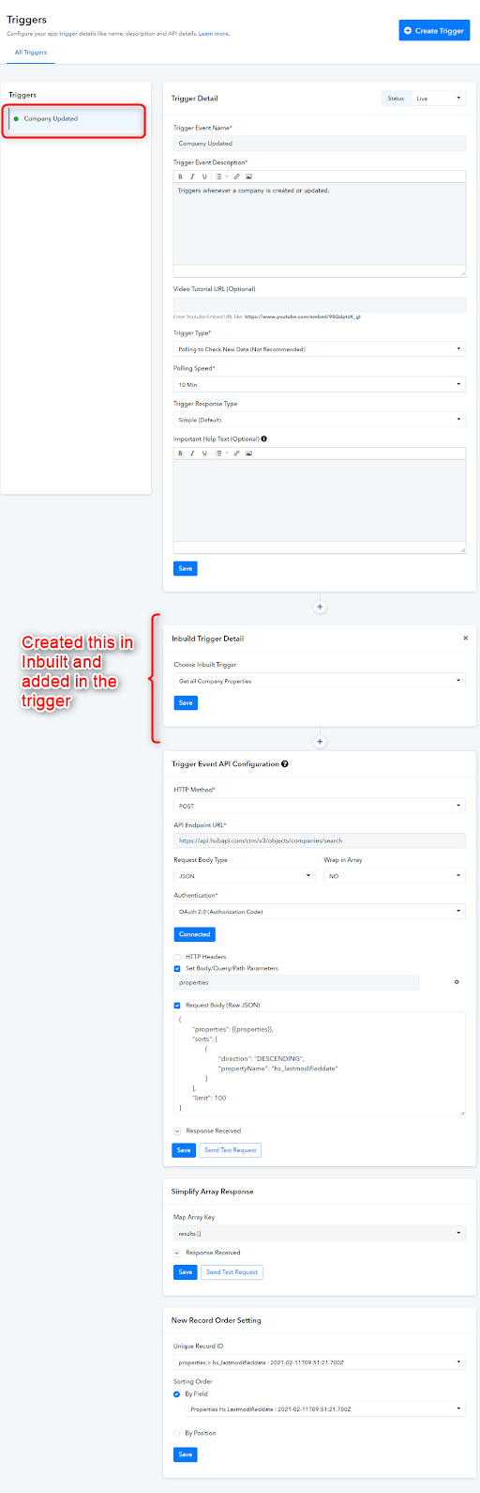
Task: Select the By Position radio option
Action: pyautogui.click(x=177, y=1433)
